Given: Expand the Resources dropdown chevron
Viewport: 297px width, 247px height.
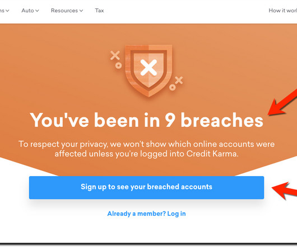Looking at the screenshot, I should [x=81, y=11].
